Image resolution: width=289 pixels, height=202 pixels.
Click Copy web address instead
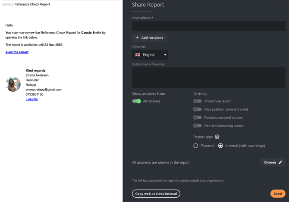click(156, 193)
